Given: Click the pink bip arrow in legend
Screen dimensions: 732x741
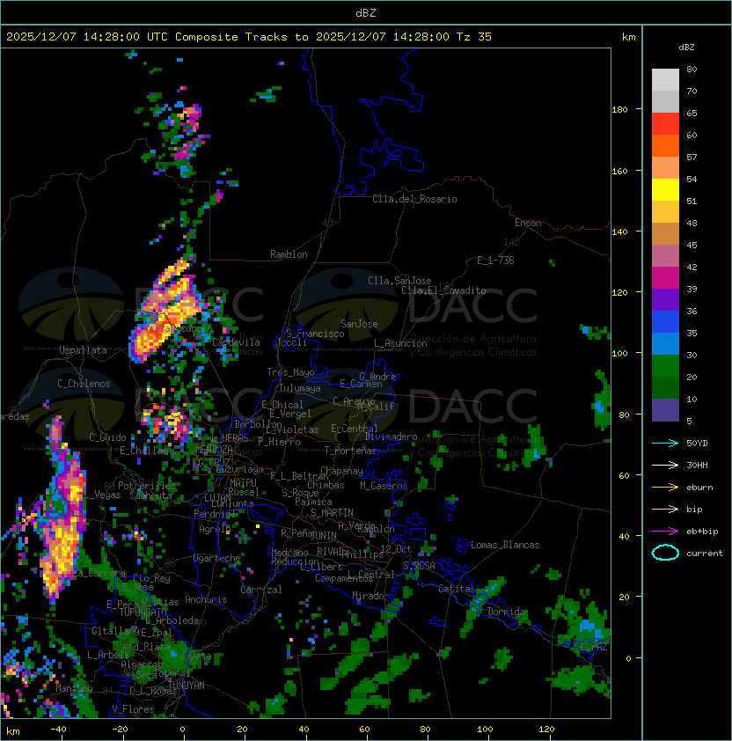Looking at the screenshot, I should [665, 509].
